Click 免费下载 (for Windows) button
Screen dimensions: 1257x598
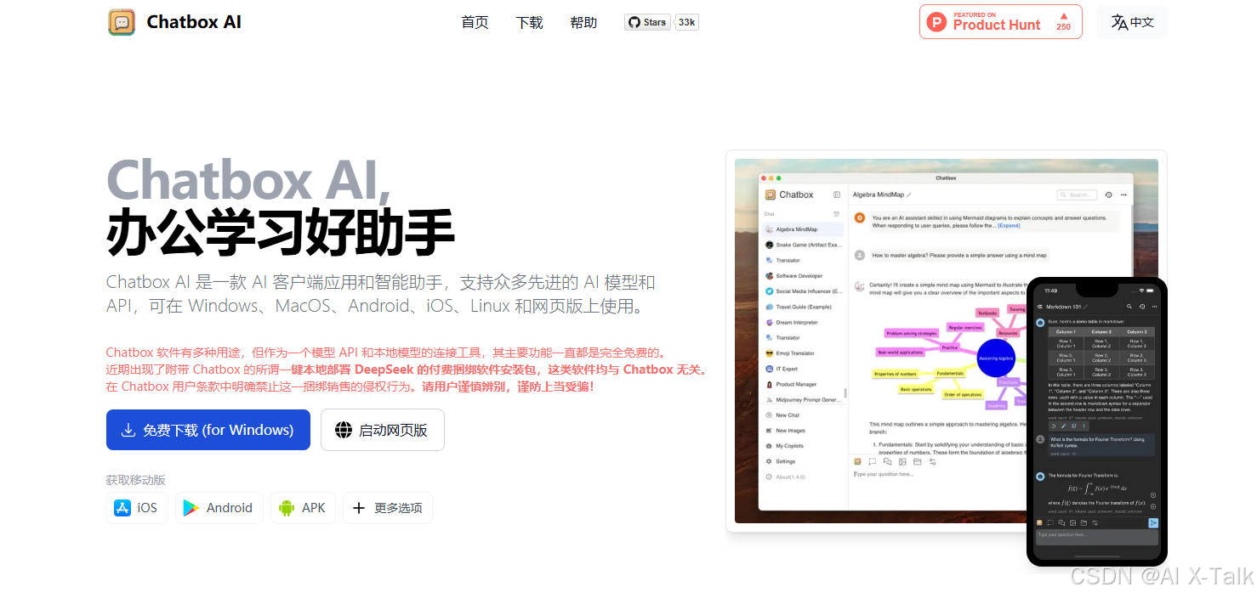coord(208,430)
